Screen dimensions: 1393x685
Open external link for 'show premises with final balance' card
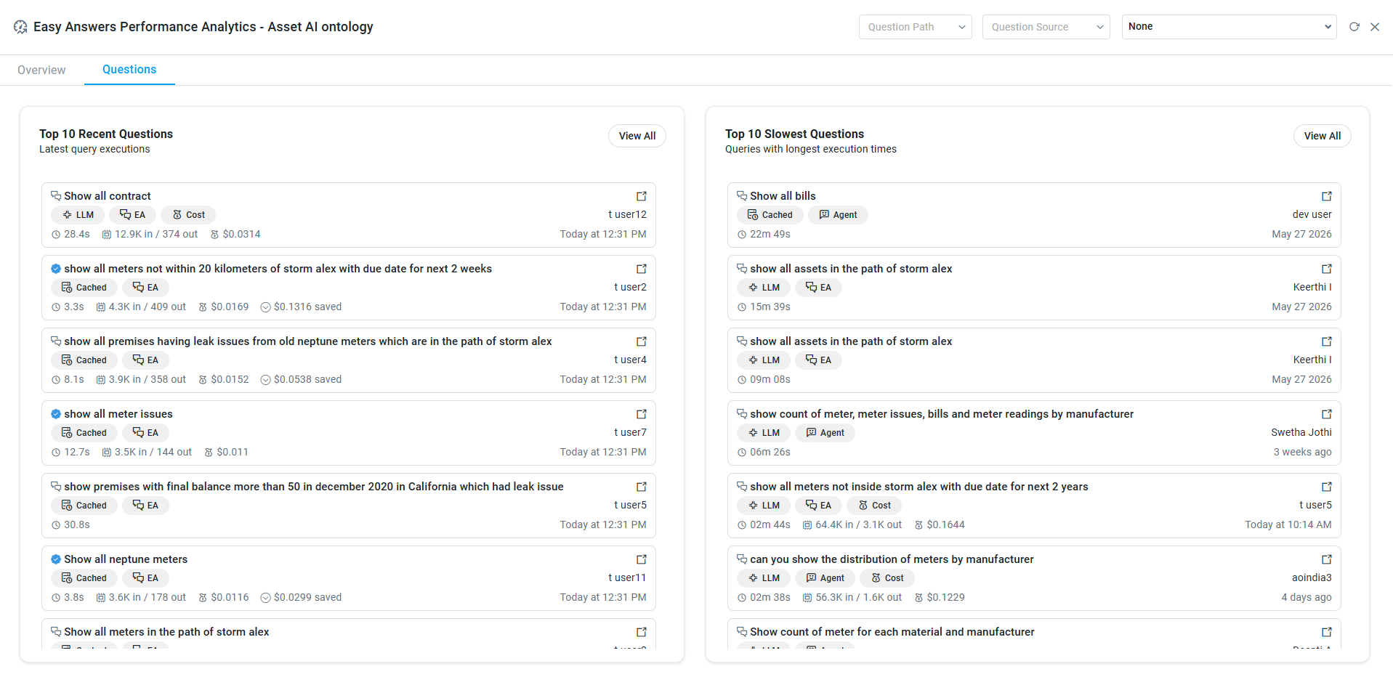642,487
